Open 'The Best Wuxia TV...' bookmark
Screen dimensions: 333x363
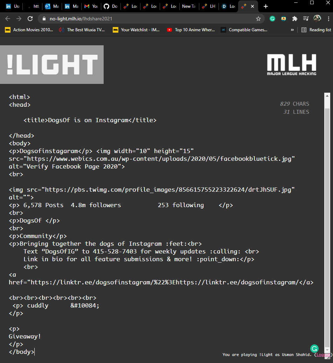[x=82, y=30]
